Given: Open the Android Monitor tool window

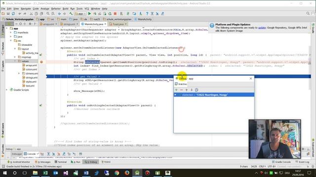Looking at the screenshot, I should pyautogui.click(x=19, y=162).
